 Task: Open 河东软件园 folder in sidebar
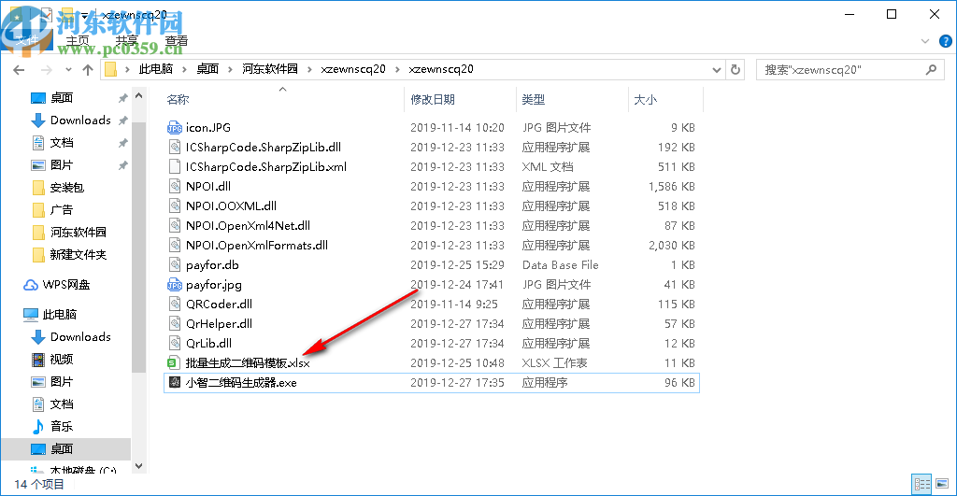(69, 232)
